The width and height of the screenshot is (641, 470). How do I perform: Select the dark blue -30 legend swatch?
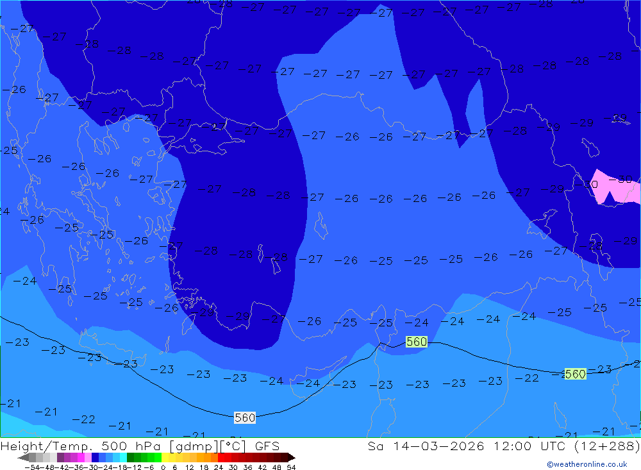click(95, 457)
